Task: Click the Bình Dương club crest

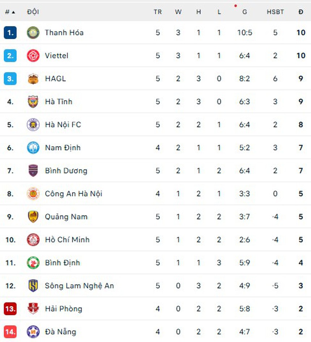Action: [x=34, y=171]
